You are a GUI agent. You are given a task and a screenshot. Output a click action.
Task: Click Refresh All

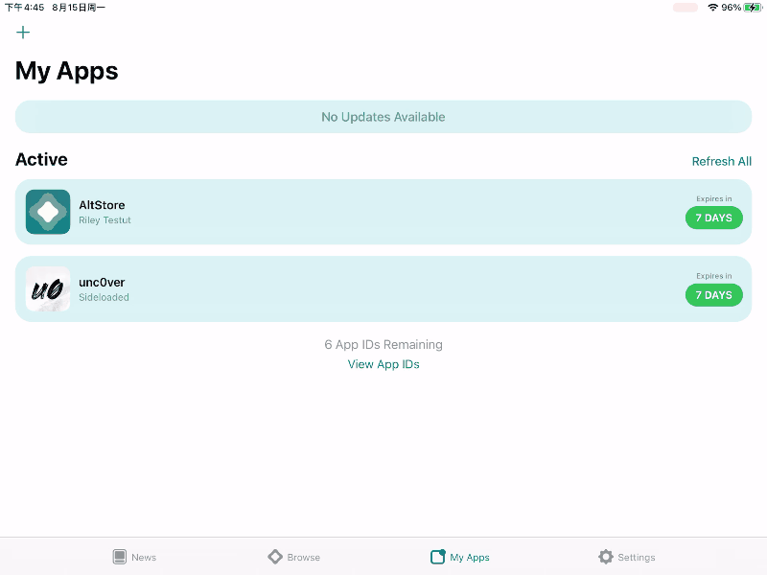pyautogui.click(x=722, y=161)
